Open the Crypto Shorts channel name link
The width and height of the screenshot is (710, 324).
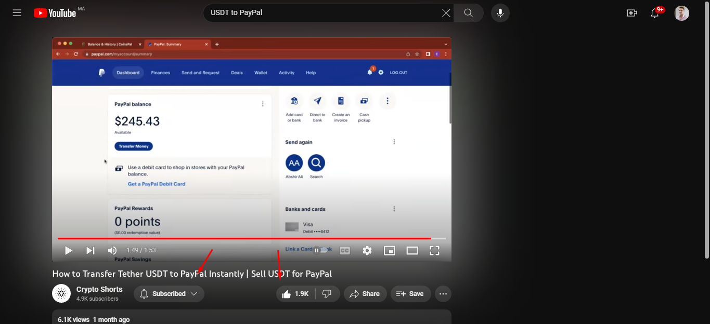99,289
